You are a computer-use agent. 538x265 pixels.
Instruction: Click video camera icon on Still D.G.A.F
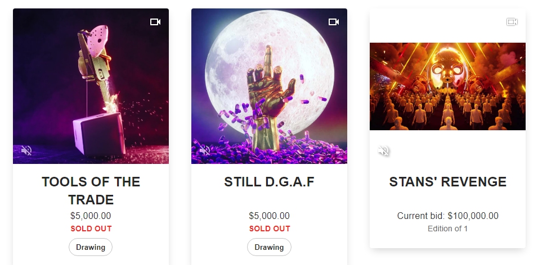[x=334, y=22]
